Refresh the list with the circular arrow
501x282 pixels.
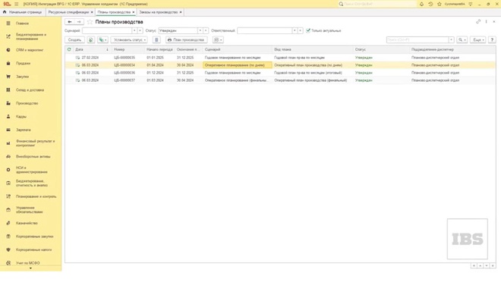pos(69,49)
